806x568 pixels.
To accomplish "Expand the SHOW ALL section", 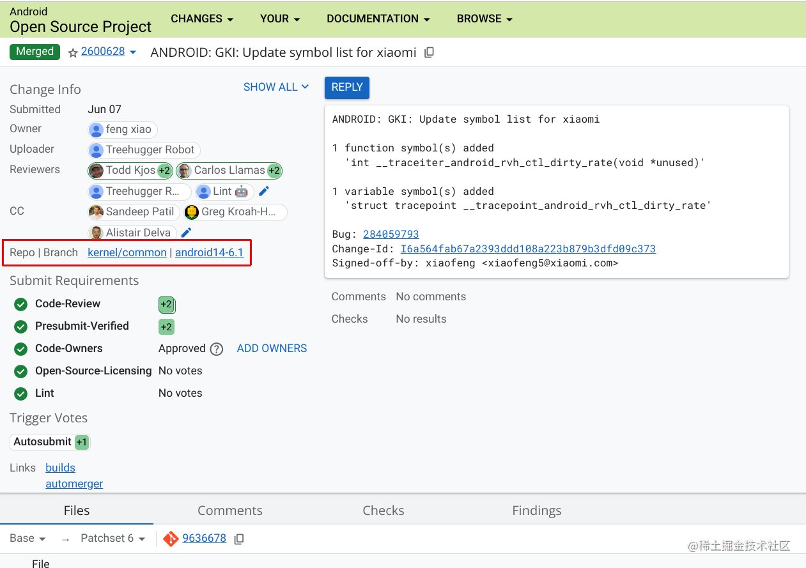I will pos(276,87).
